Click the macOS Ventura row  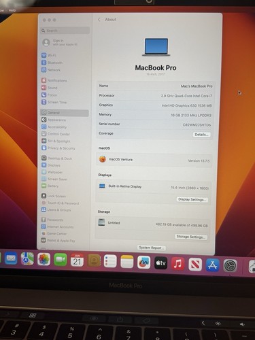tap(154, 160)
